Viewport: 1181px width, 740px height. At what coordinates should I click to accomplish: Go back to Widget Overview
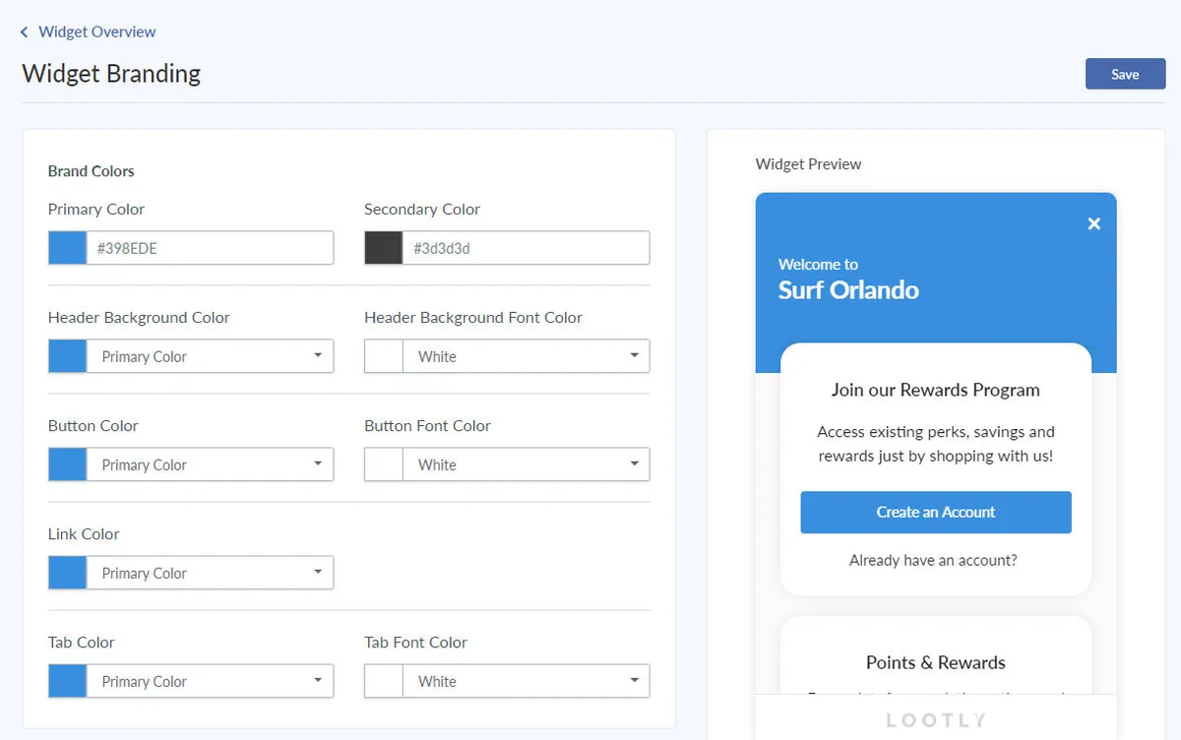(96, 32)
